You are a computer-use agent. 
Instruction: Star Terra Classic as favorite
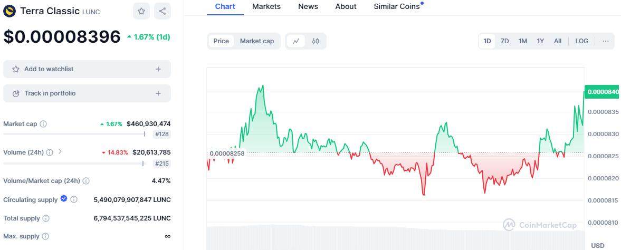coord(141,11)
